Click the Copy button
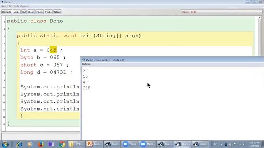The height and width of the screenshot is (148, 264). click(x=31, y=12)
